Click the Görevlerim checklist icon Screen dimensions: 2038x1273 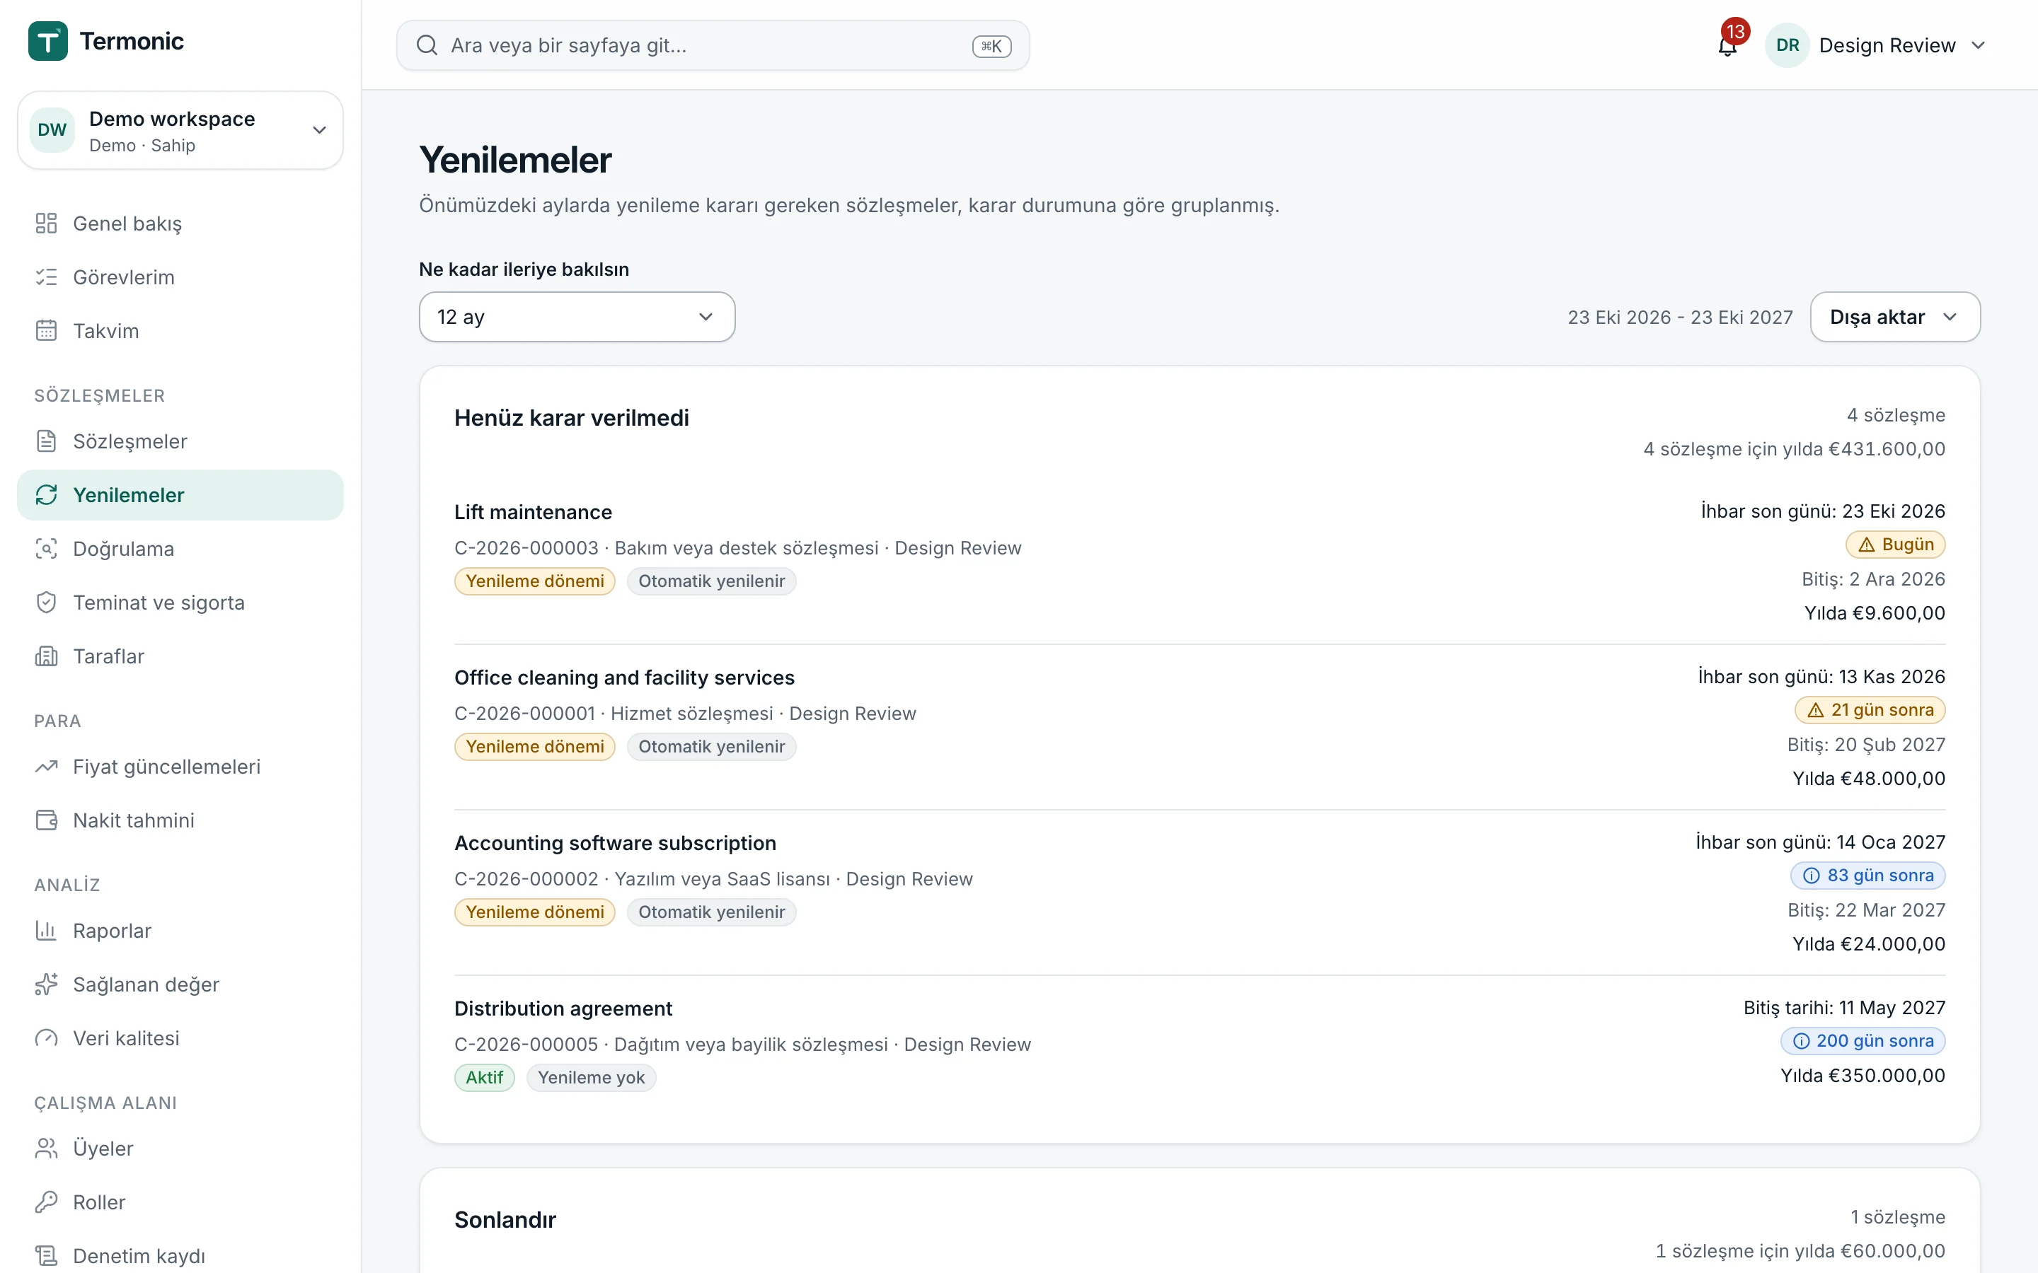pos(46,277)
